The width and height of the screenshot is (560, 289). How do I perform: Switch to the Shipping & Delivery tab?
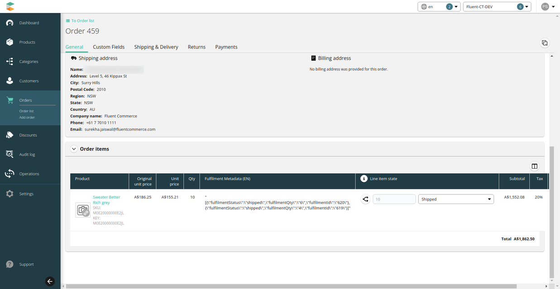[156, 47]
